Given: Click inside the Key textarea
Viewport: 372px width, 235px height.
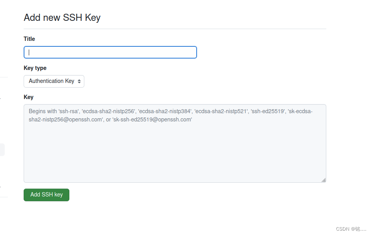Looking at the screenshot, I should coord(175,143).
